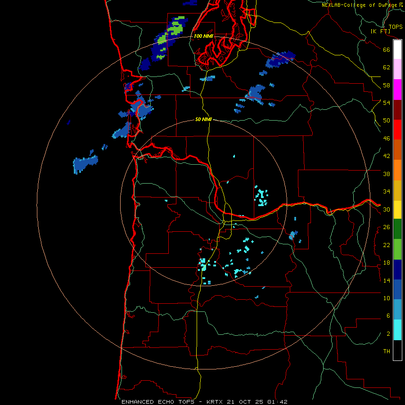Pick the light green legend swatch
This screenshot has height=405, width=405.
tap(397, 249)
